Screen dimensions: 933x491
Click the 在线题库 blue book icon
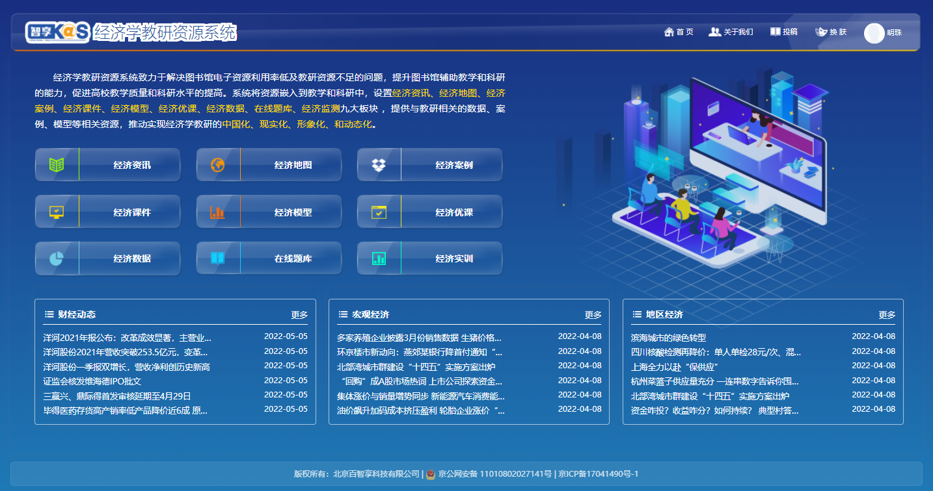click(217, 258)
